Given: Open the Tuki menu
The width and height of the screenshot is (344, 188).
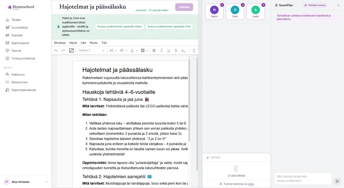Looking at the screenshot, I should coord(104,43).
